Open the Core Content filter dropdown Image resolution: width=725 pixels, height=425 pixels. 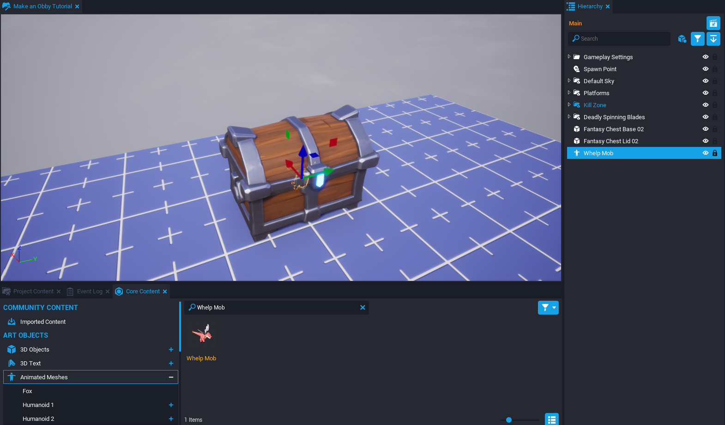[x=548, y=308]
